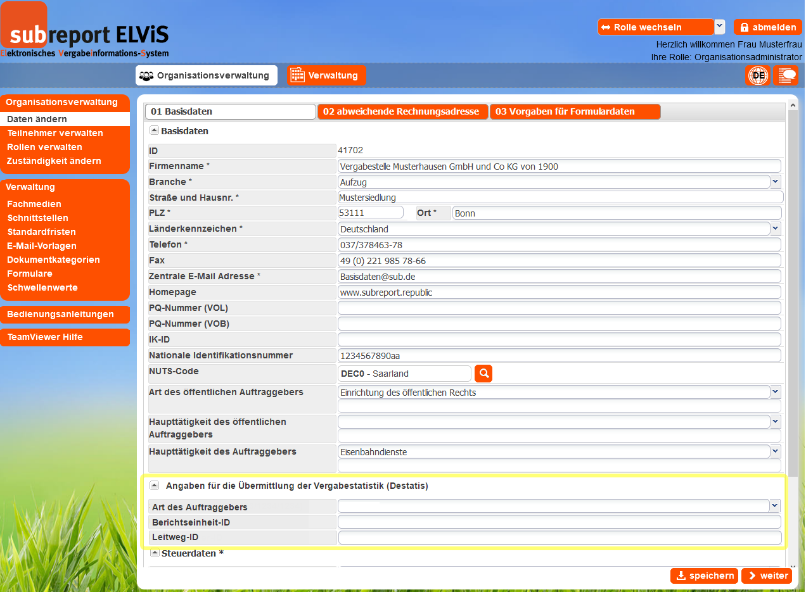806x592 pixels.
Task: Collapse the Steuerdaten section
Action: [x=154, y=553]
